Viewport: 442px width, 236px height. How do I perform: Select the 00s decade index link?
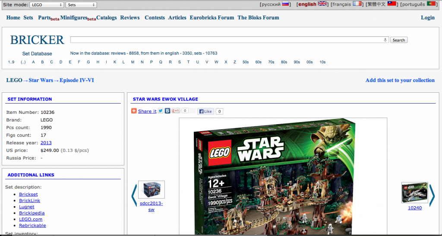[309, 62]
